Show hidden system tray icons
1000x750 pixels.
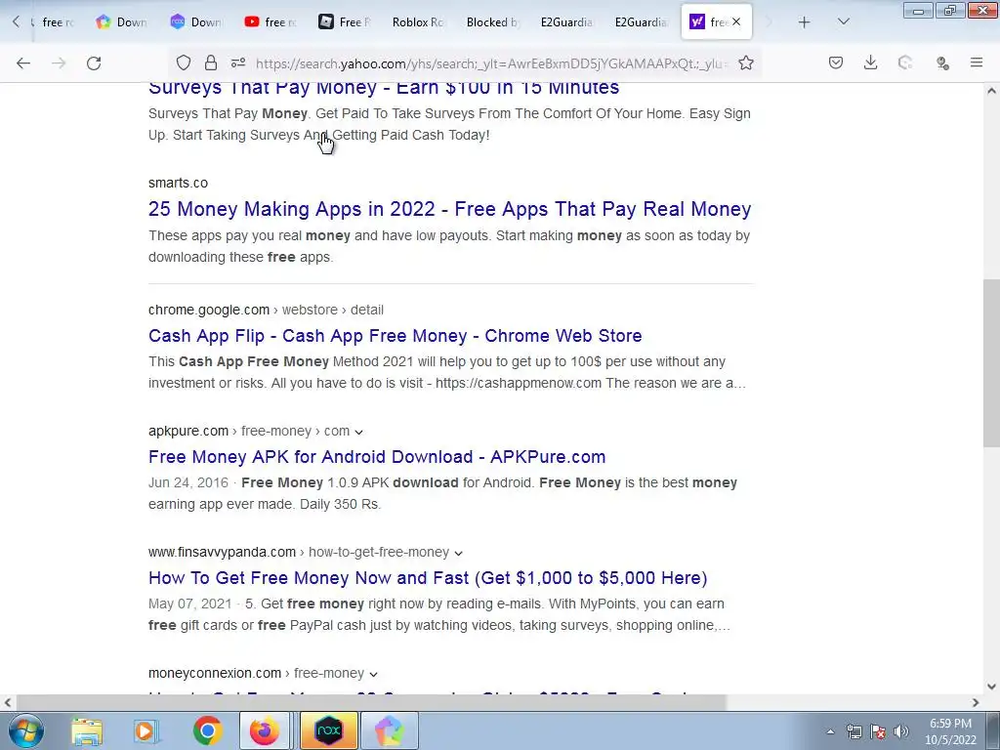tap(830, 731)
